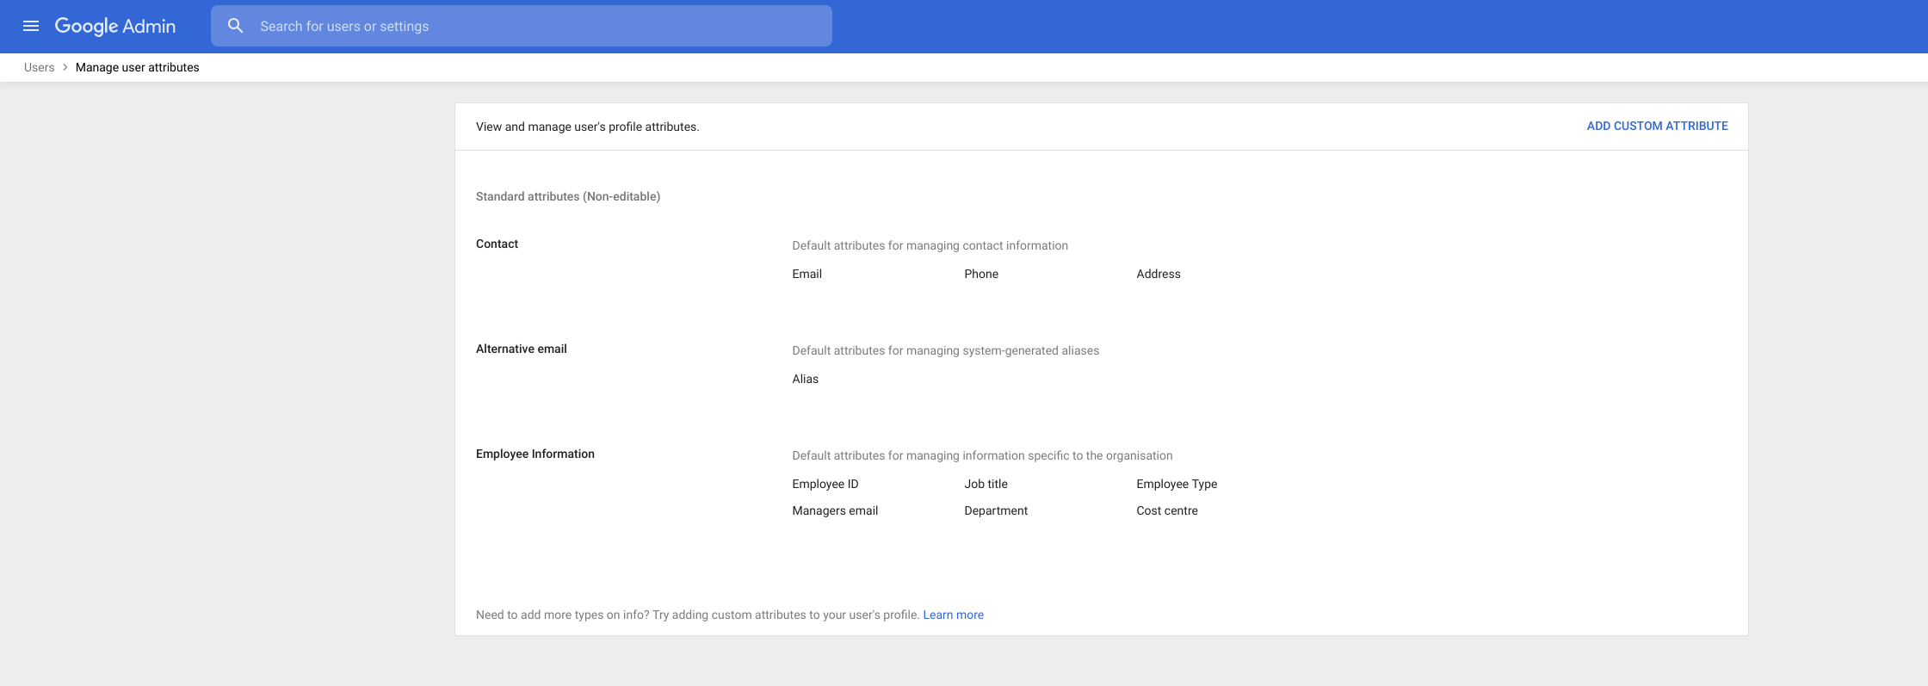1928x686 pixels.
Task: Click the breadcrumb chevron separator
Action: pyautogui.click(x=65, y=67)
